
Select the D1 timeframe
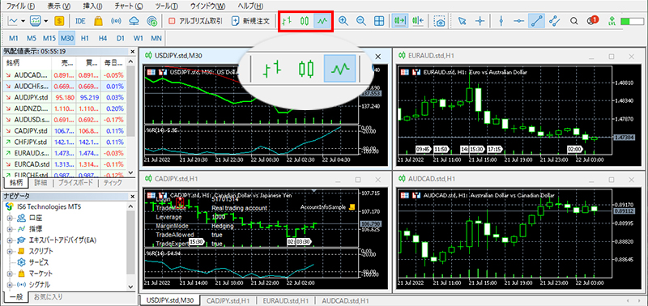coord(120,38)
